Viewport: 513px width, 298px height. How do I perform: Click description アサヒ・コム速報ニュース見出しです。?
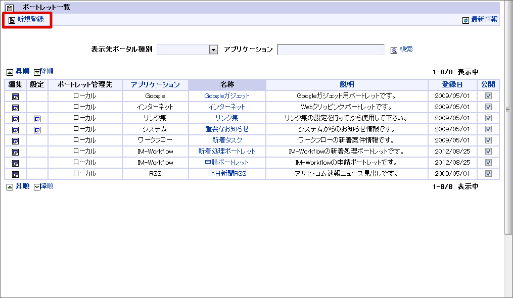347,174
